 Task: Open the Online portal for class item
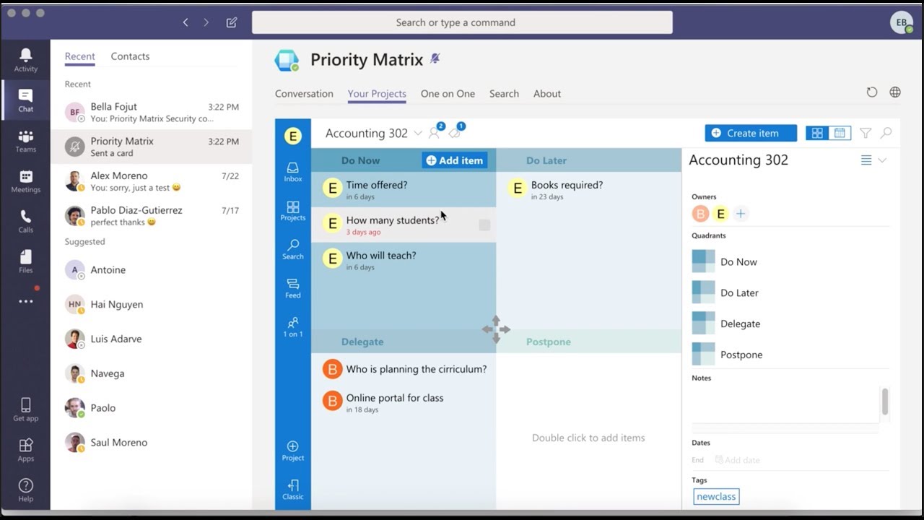[x=404, y=402]
